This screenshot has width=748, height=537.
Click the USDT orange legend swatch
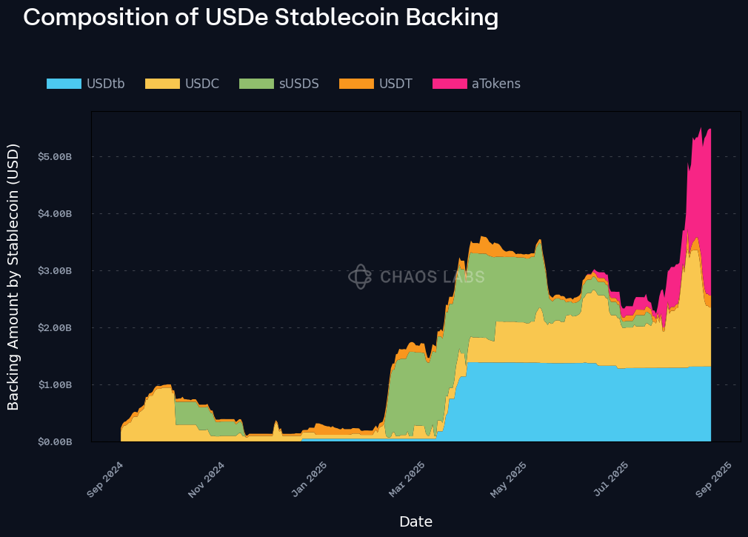356,84
